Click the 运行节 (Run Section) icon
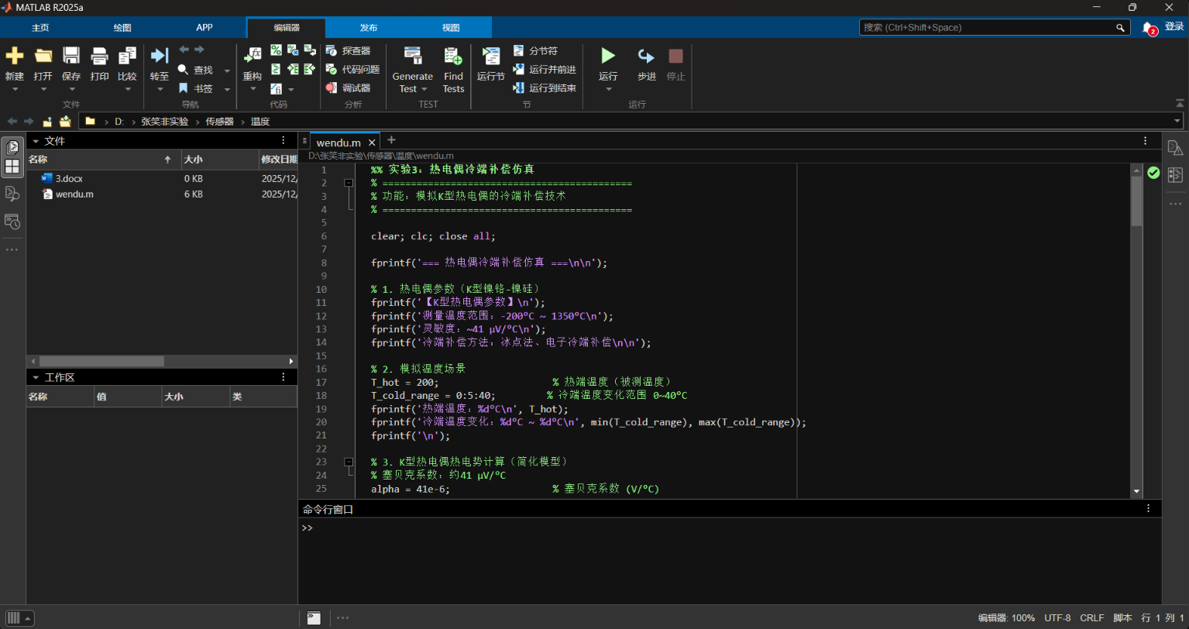The height and width of the screenshot is (629, 1189). [x=491, y=56]
